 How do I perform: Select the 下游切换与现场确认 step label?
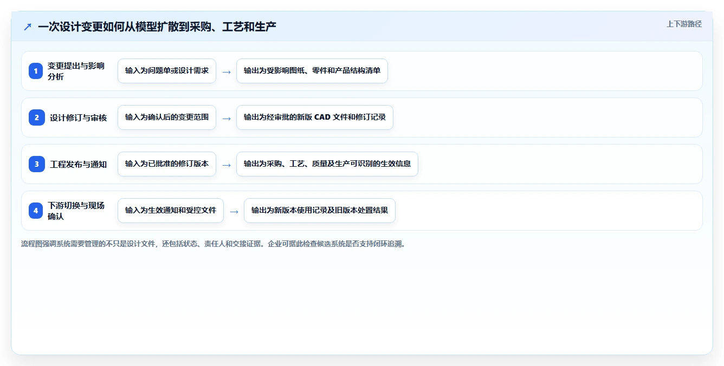click(x=76, y=211)
